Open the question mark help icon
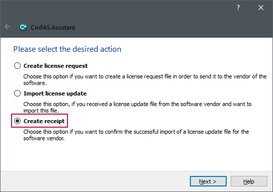The image size is (273, 192). (238, 8)
